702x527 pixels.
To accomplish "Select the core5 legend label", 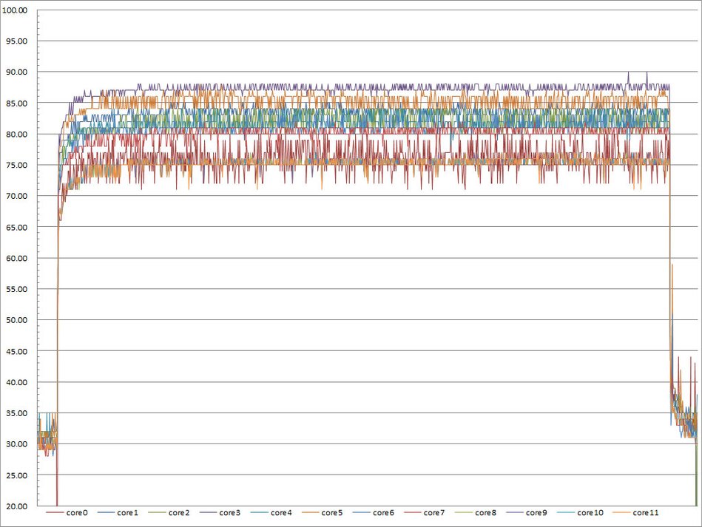I will click(331, 513).
